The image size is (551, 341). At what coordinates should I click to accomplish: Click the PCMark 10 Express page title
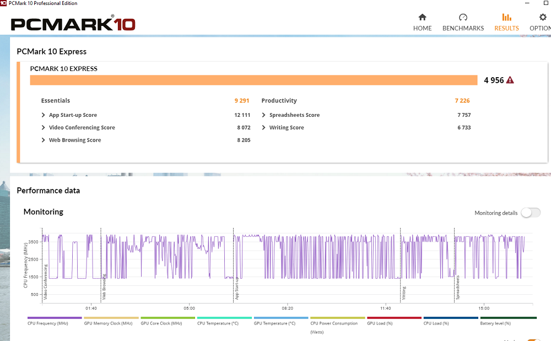[52, 51]
